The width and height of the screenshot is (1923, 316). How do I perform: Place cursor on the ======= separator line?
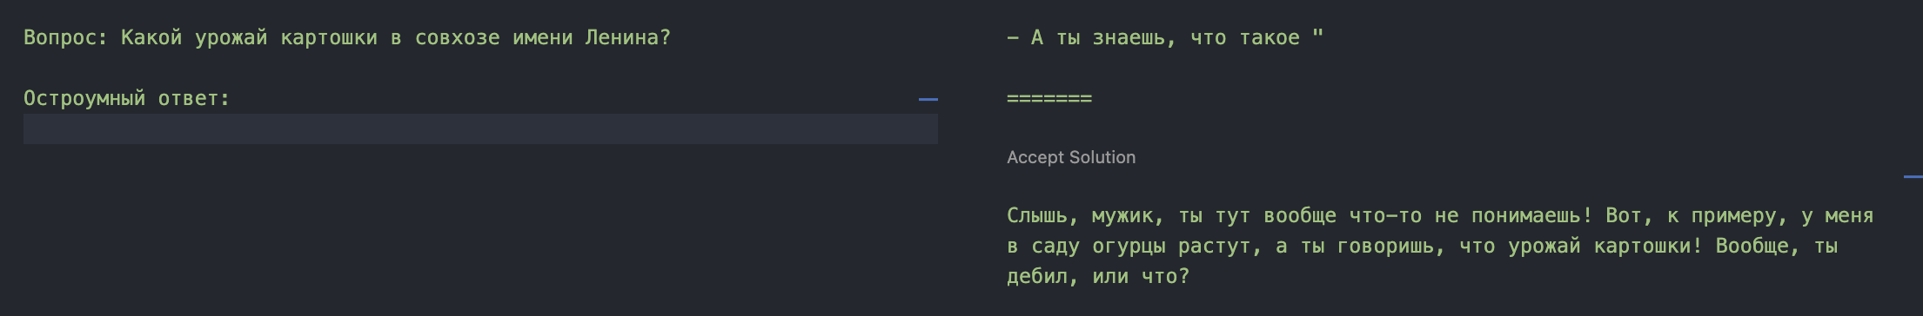(1049, 99)
